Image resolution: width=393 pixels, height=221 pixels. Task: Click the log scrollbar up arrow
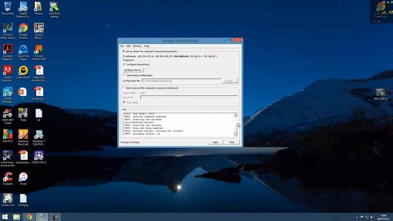[235, 115]
